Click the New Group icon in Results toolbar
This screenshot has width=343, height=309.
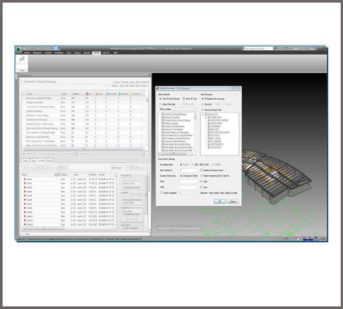[x=29, y=167]
